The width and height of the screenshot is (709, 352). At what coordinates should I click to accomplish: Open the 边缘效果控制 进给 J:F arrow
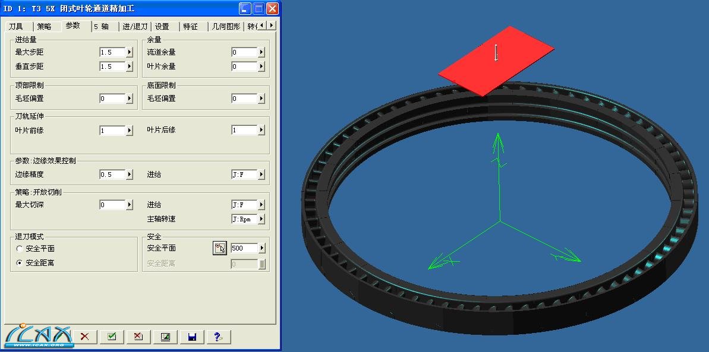(x=261, y=175)
